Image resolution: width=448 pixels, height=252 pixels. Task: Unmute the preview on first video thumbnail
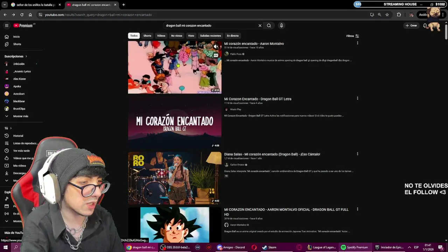click(x=216, y=46)
